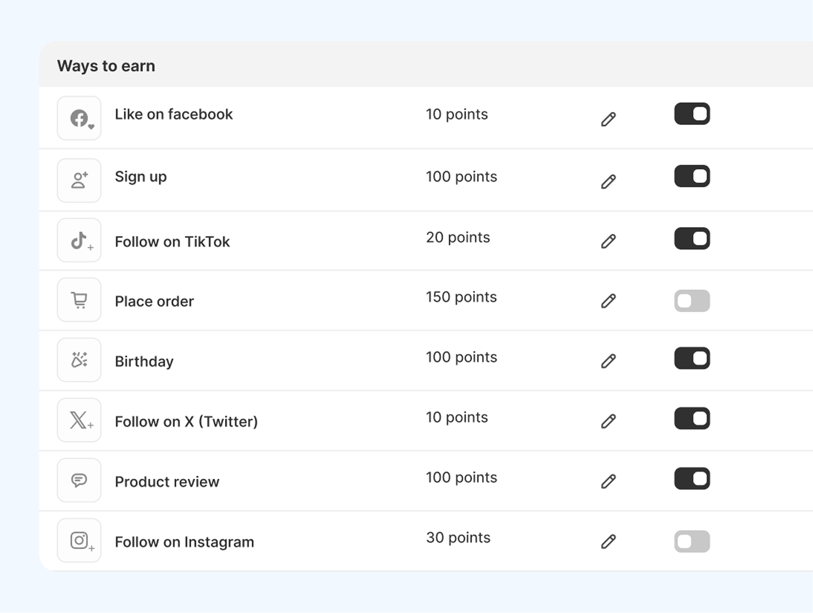The width and height of the screenshot is (813, 613).
Task: Disable Follow on TikTok earning
Action: (x=692, y=239)
